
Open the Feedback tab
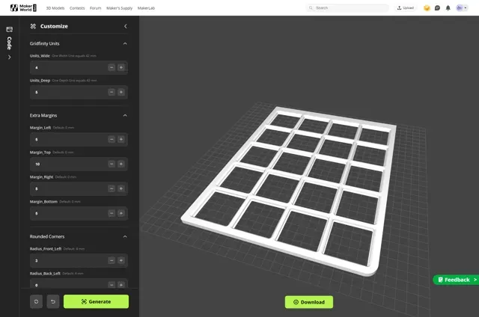click(x=456, y=280)
